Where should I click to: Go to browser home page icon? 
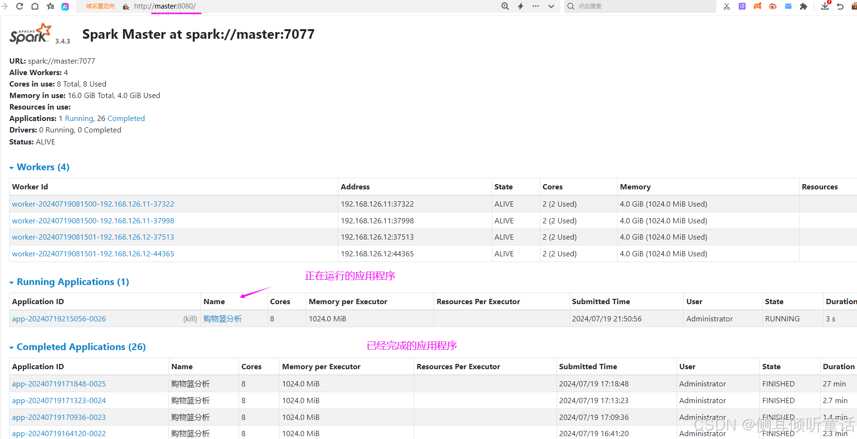tap(35, 6)
